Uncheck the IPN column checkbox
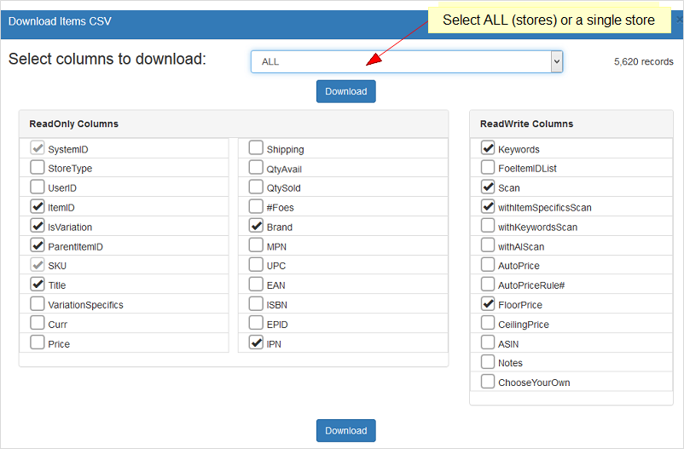This screenshot has height=449, width=684. click(x=256, y=343)
